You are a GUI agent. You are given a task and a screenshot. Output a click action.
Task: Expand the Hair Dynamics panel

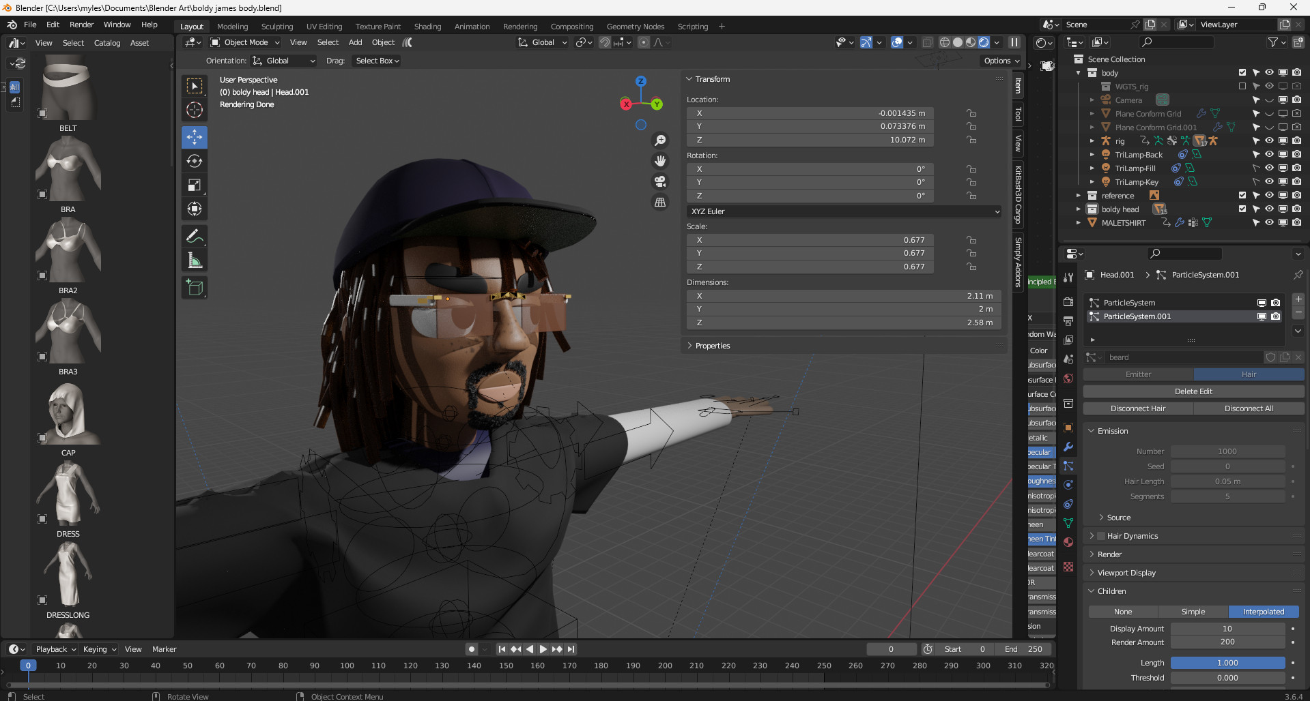click(x=1092, y=536)
